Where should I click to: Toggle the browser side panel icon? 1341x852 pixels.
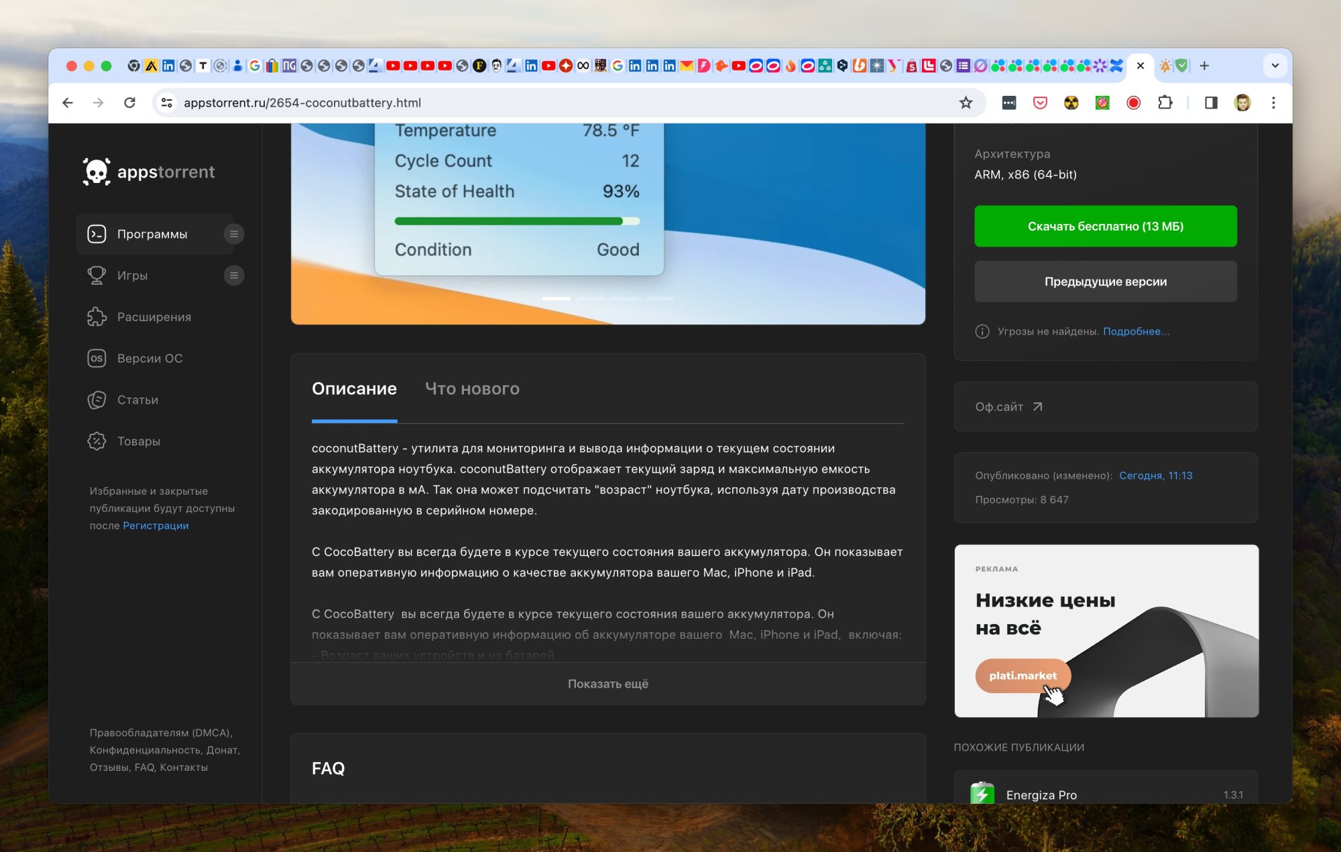(x=1211, y=103)
